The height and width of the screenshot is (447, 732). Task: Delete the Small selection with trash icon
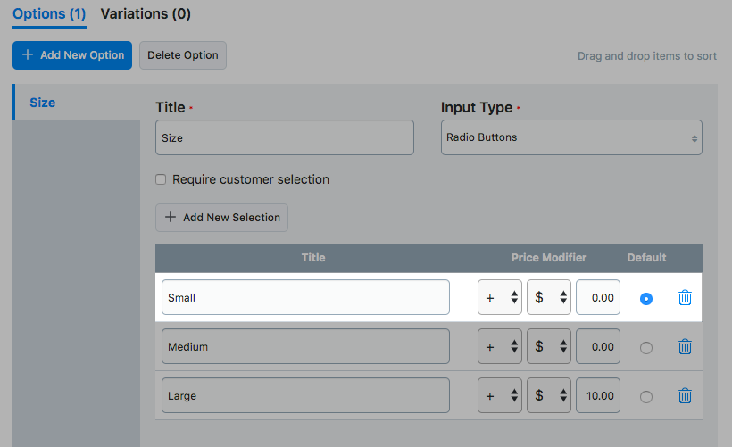coord(685,298)
